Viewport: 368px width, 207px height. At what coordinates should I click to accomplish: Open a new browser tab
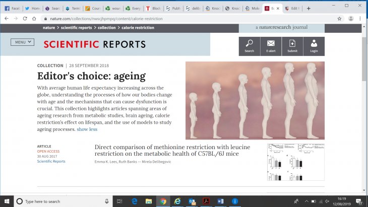click(x=309, y=9)
